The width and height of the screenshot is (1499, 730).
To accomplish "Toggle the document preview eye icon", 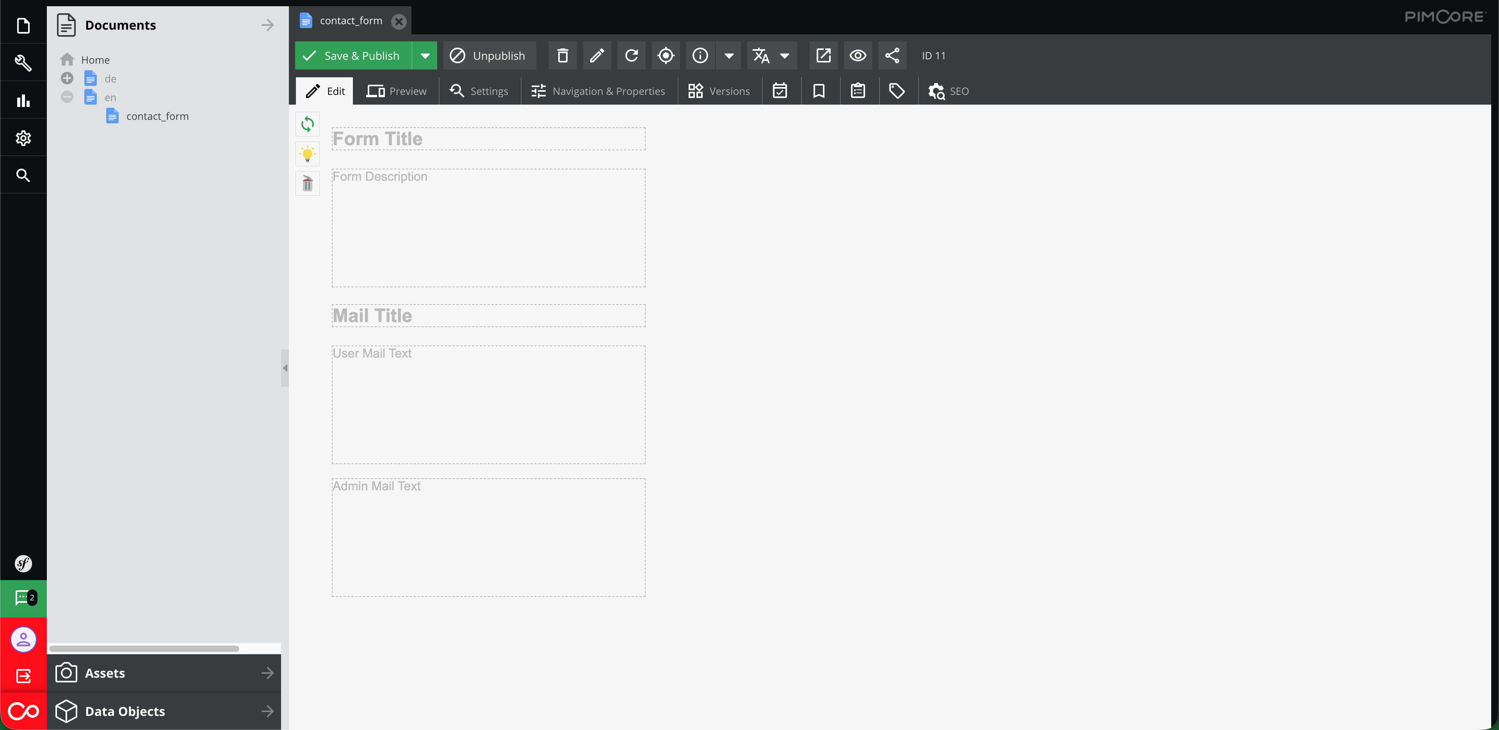I will click(x=857, y=55).
